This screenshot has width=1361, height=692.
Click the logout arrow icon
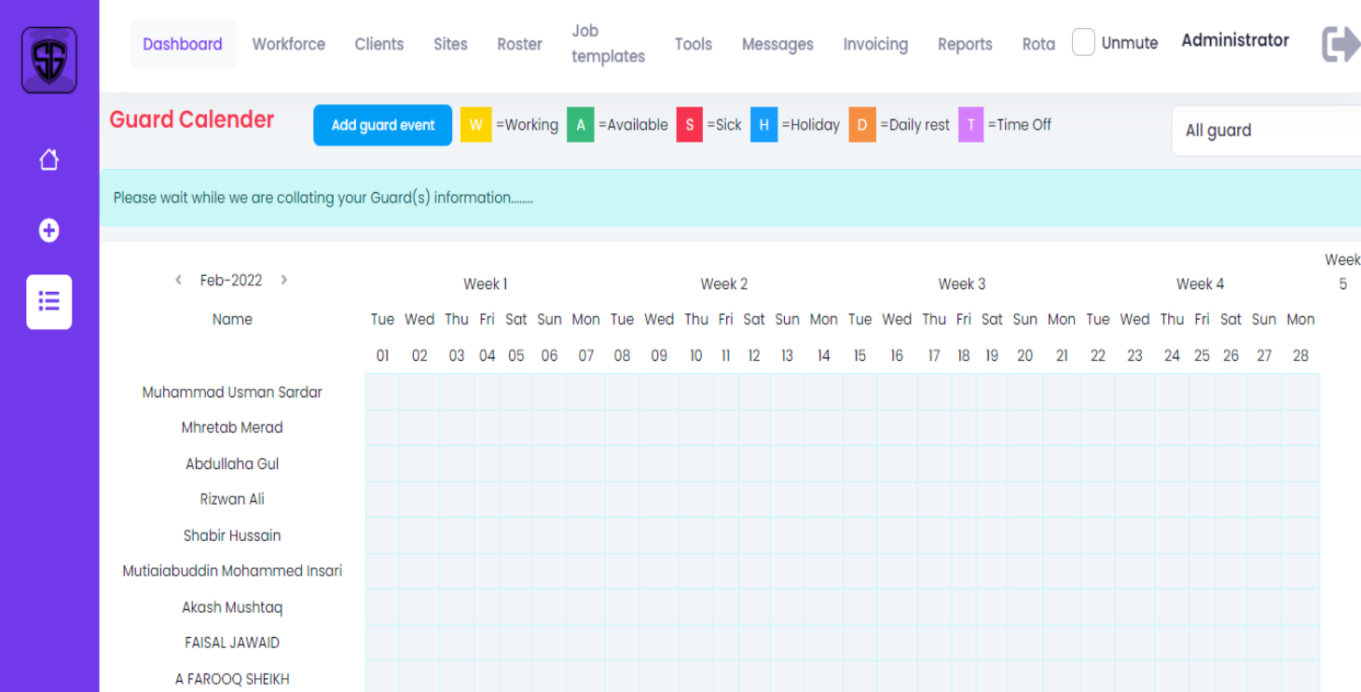[1340, 44]
